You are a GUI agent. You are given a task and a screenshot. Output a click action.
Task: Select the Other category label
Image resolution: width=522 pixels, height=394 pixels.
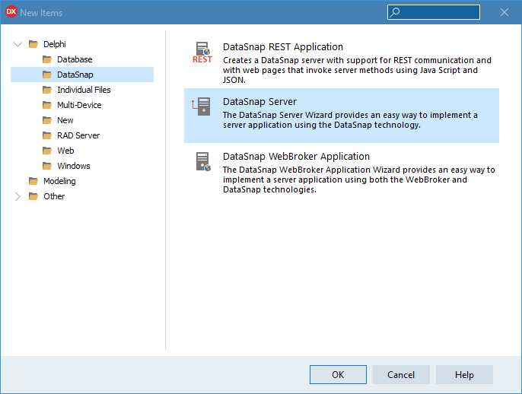pos(54,196)
